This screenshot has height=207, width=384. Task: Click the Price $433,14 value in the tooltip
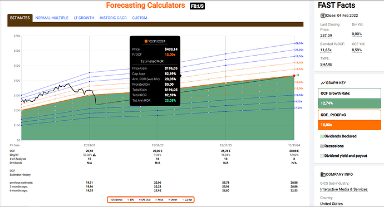click(x=171, y=49)
